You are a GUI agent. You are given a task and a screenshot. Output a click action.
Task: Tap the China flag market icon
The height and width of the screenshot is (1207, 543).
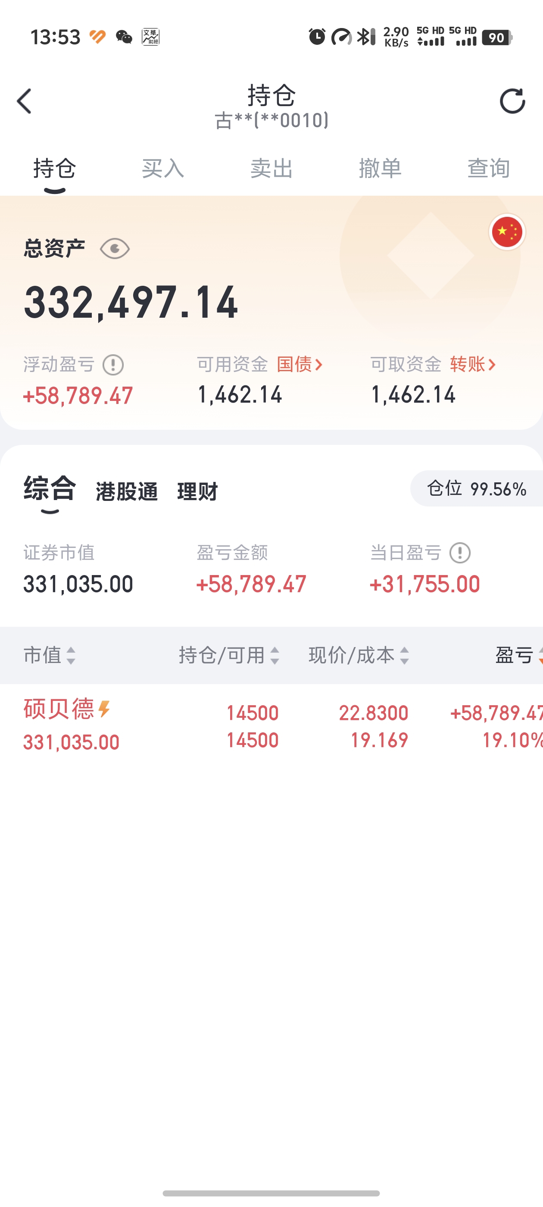pyautogui.click(x=507, y=232)
